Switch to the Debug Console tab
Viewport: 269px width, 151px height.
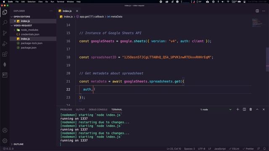click(98, 109)
